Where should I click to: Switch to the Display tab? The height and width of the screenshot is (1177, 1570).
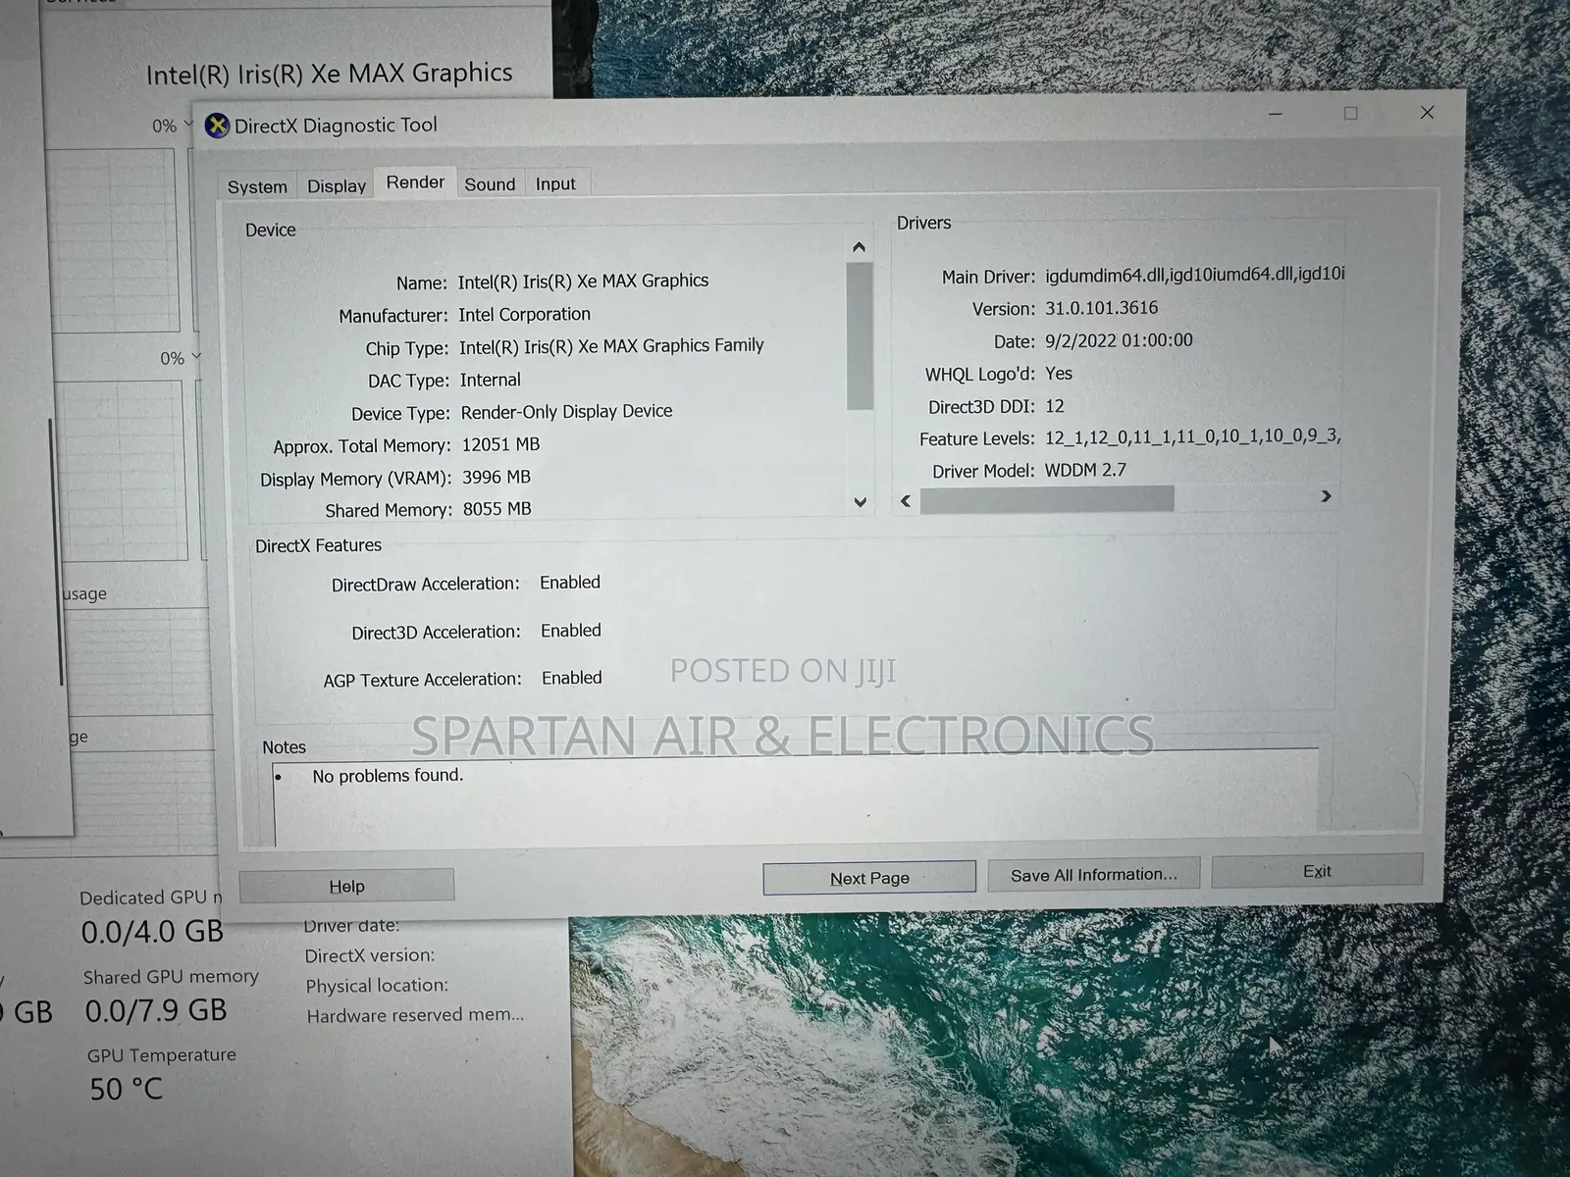pyautogui.click(x=337, y=185)
